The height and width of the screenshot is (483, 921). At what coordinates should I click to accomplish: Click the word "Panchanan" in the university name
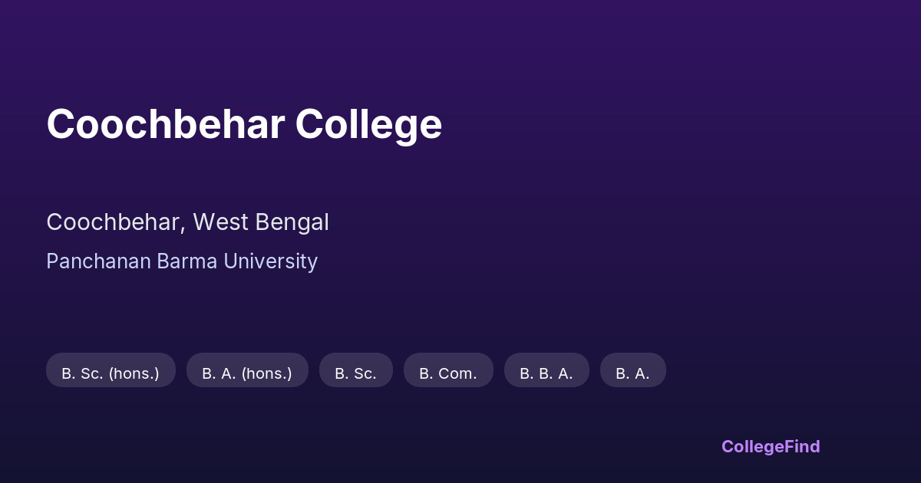[98, 261]
